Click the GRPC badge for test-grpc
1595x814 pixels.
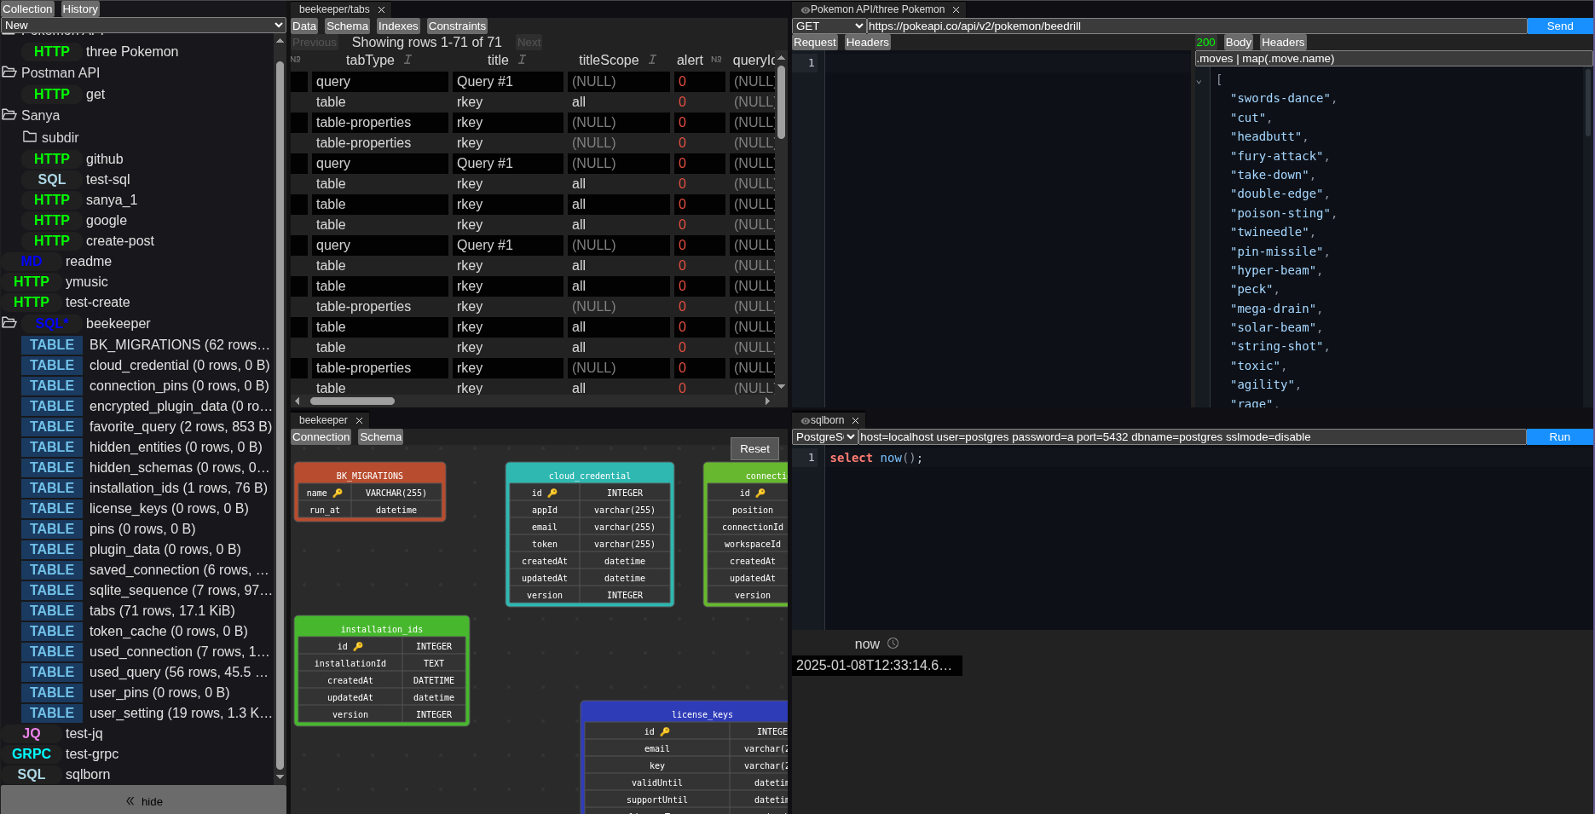coord(32,753)
